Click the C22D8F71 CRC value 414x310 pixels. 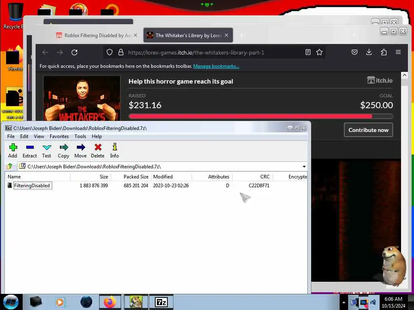pos(259,186)
